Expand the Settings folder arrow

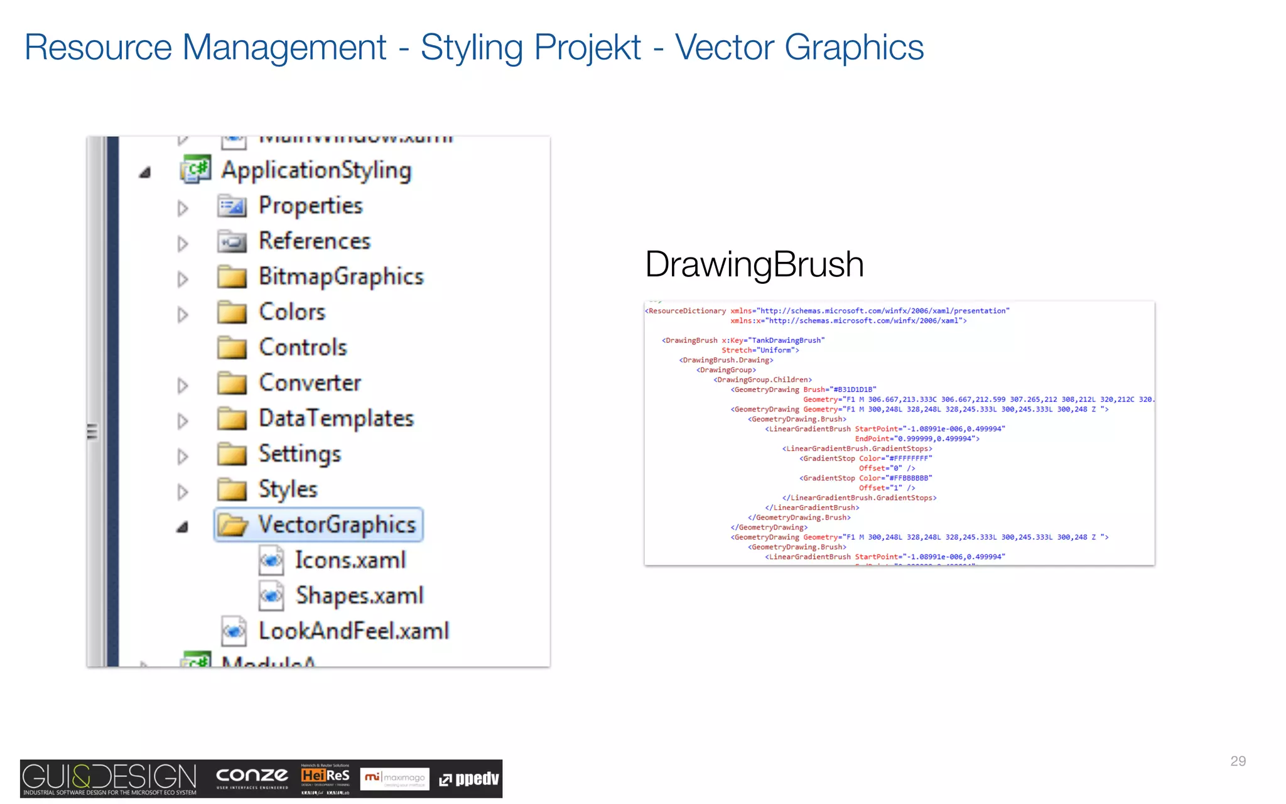183,456
